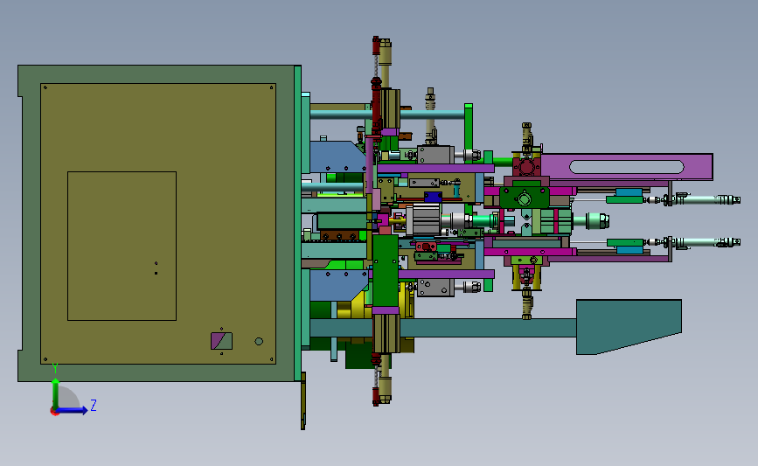Click the green Y axis arrow of the triad
This screenshot has width=758, height=466.
56,393
